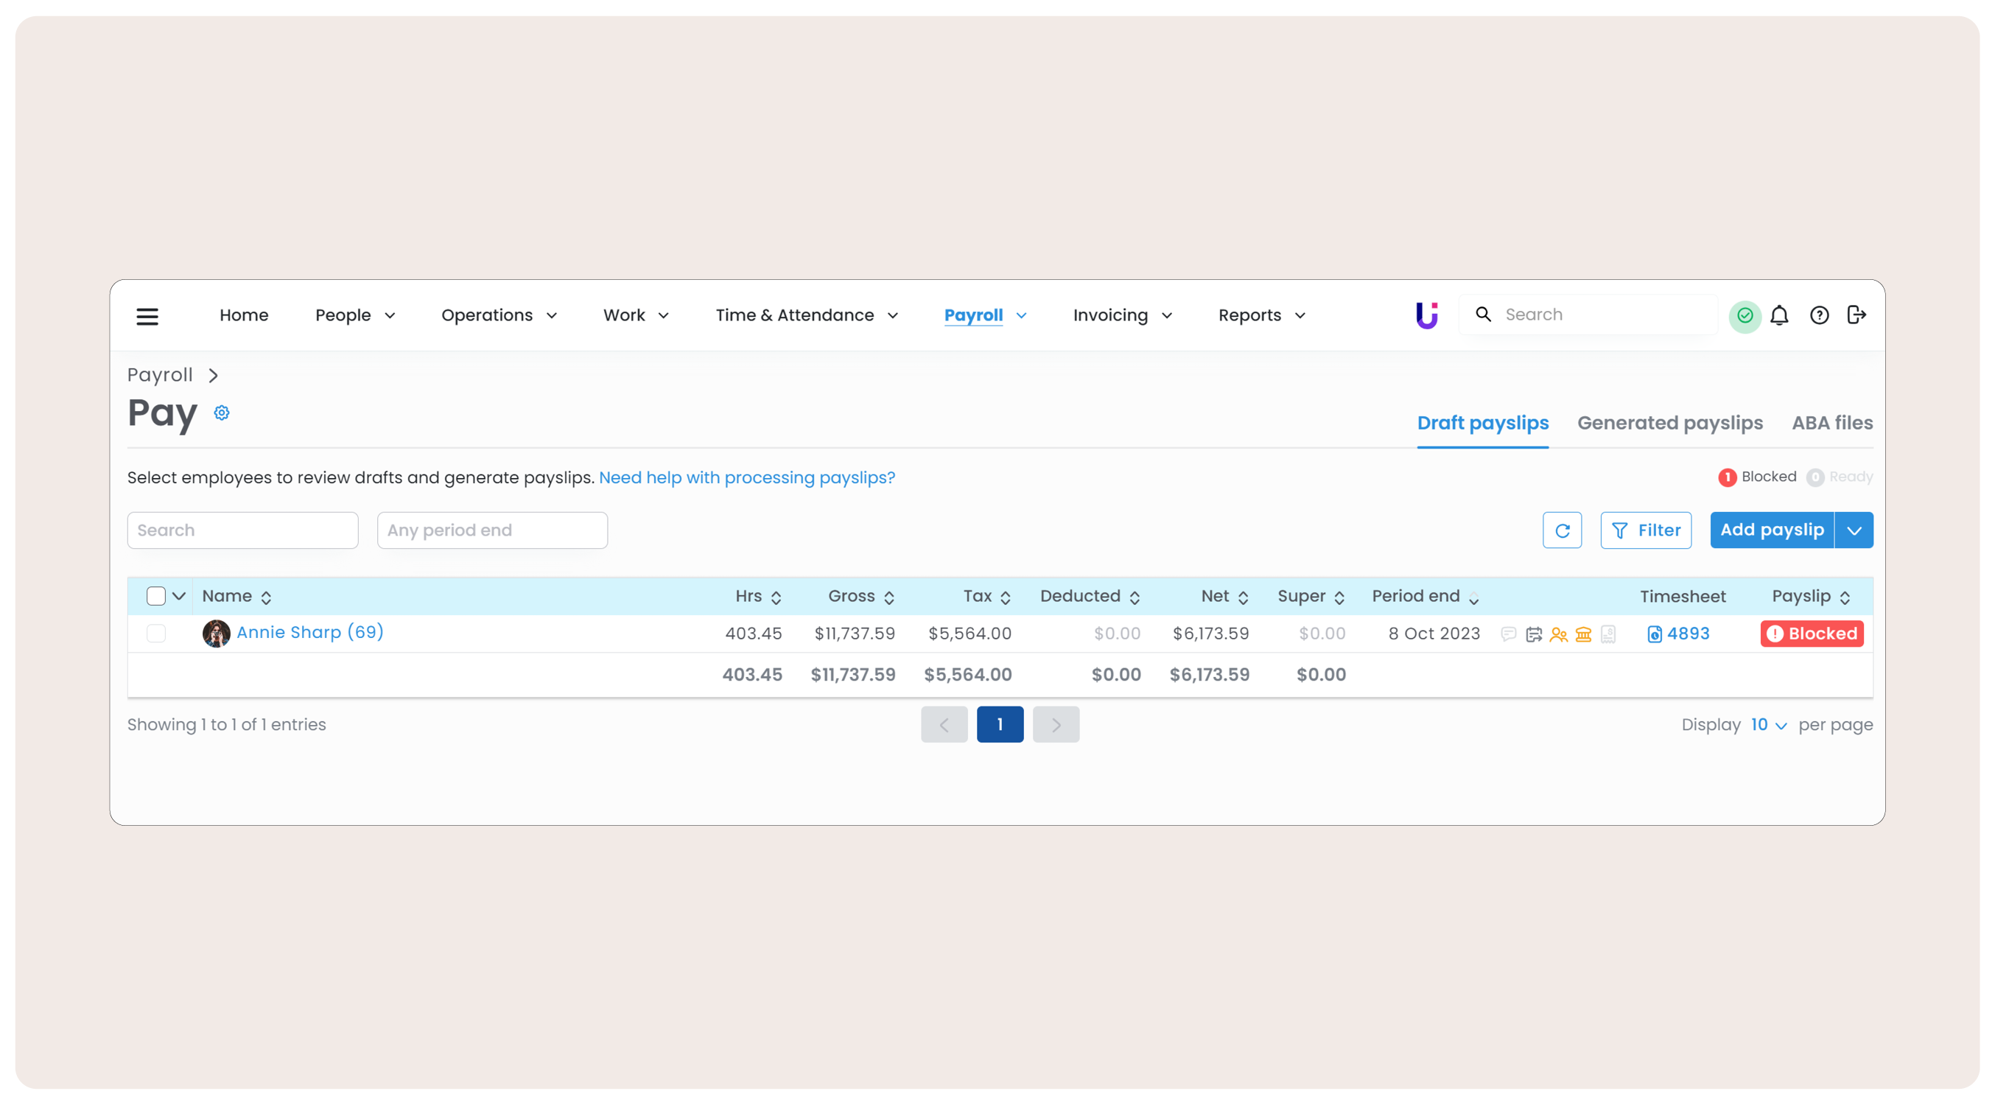Screen dimensions: 1995x1105
Task: Open Pay settings gear icon
Action: click(x=222, y=413)
